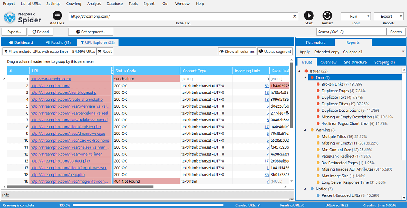This screenshot has height=208, width=407.
Task: Select the Overview sub-tab
Action: (x=328, y=62)
